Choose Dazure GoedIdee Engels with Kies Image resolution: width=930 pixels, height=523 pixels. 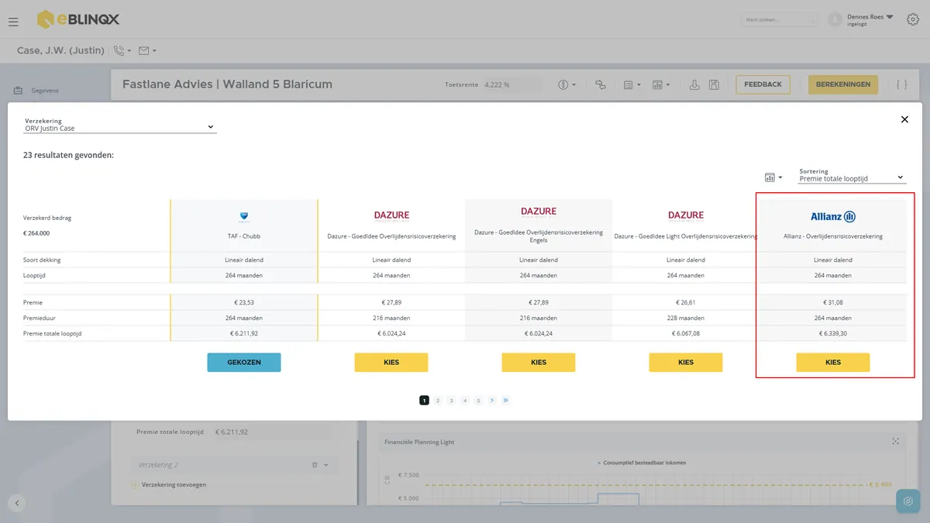pos(539,363)
